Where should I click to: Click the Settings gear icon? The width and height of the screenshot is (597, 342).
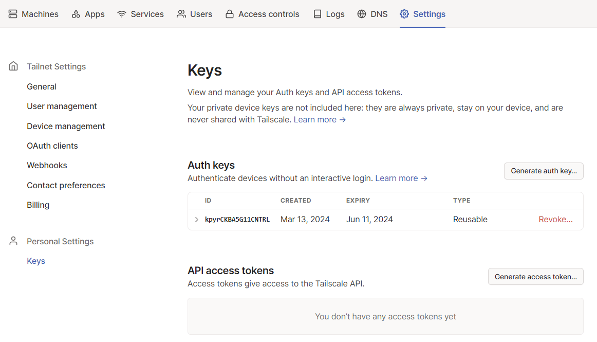pyautogui.click(x=404, y=14)
